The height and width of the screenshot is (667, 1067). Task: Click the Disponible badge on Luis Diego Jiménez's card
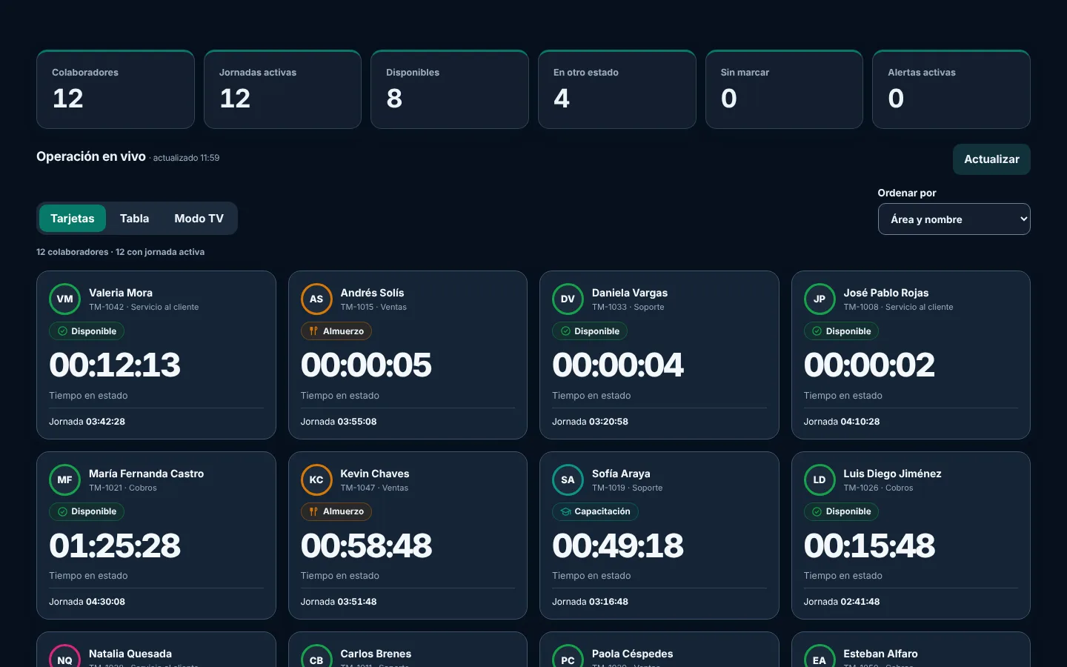coord(842,511)
